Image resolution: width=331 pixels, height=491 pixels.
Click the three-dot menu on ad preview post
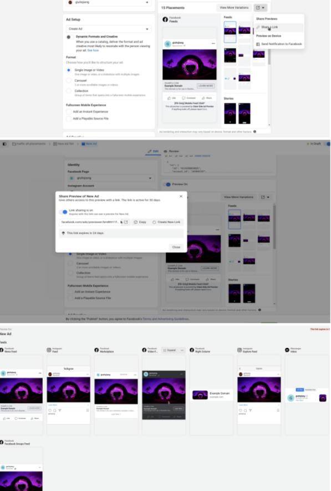coord(213,43)
